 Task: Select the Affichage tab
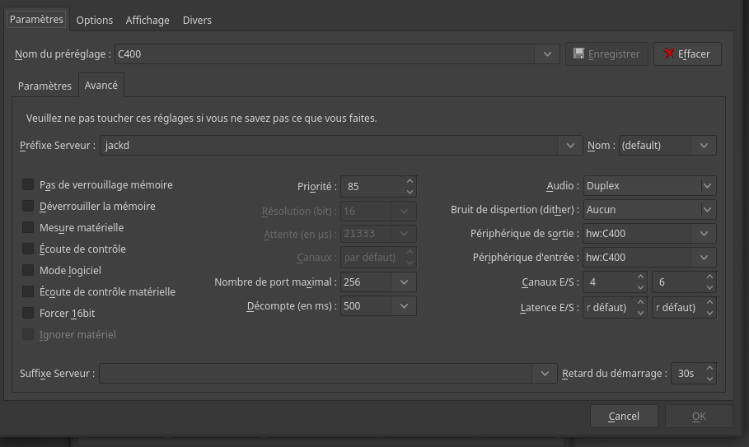click(x=147, y=20)
